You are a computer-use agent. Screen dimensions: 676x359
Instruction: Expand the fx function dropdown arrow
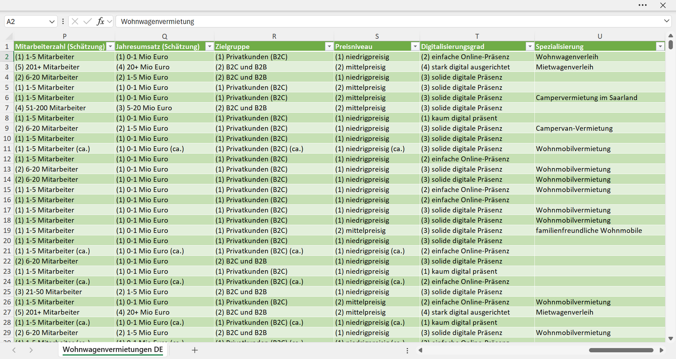click(x=110, y=21)
